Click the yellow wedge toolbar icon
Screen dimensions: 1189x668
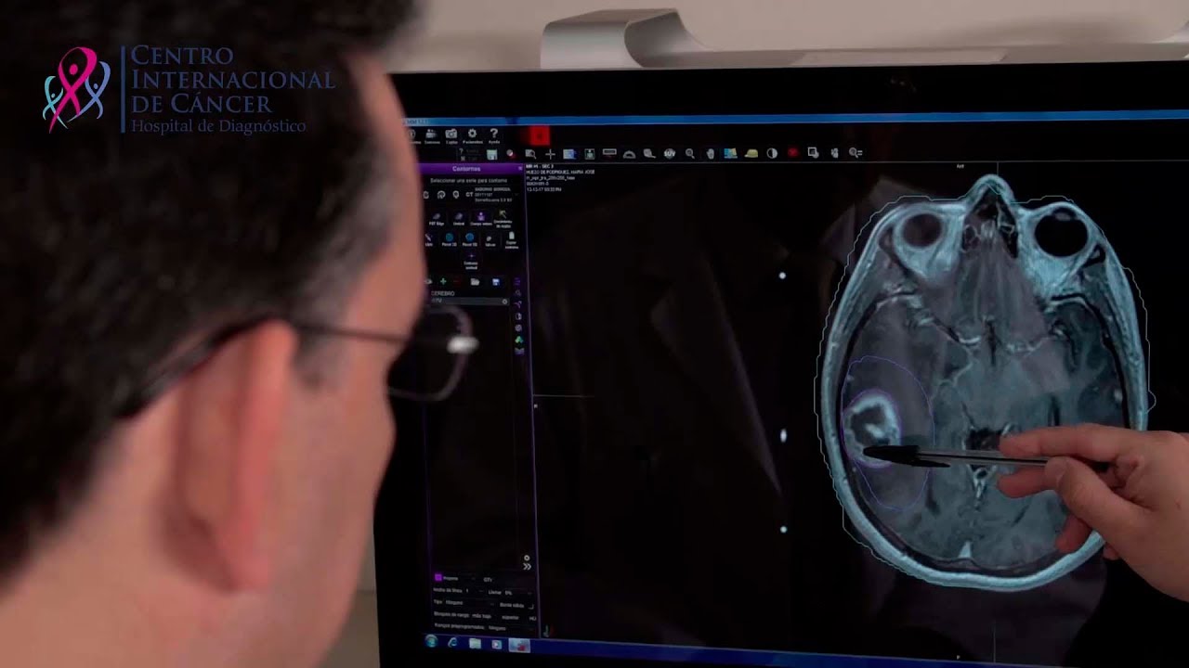(751, 153)
